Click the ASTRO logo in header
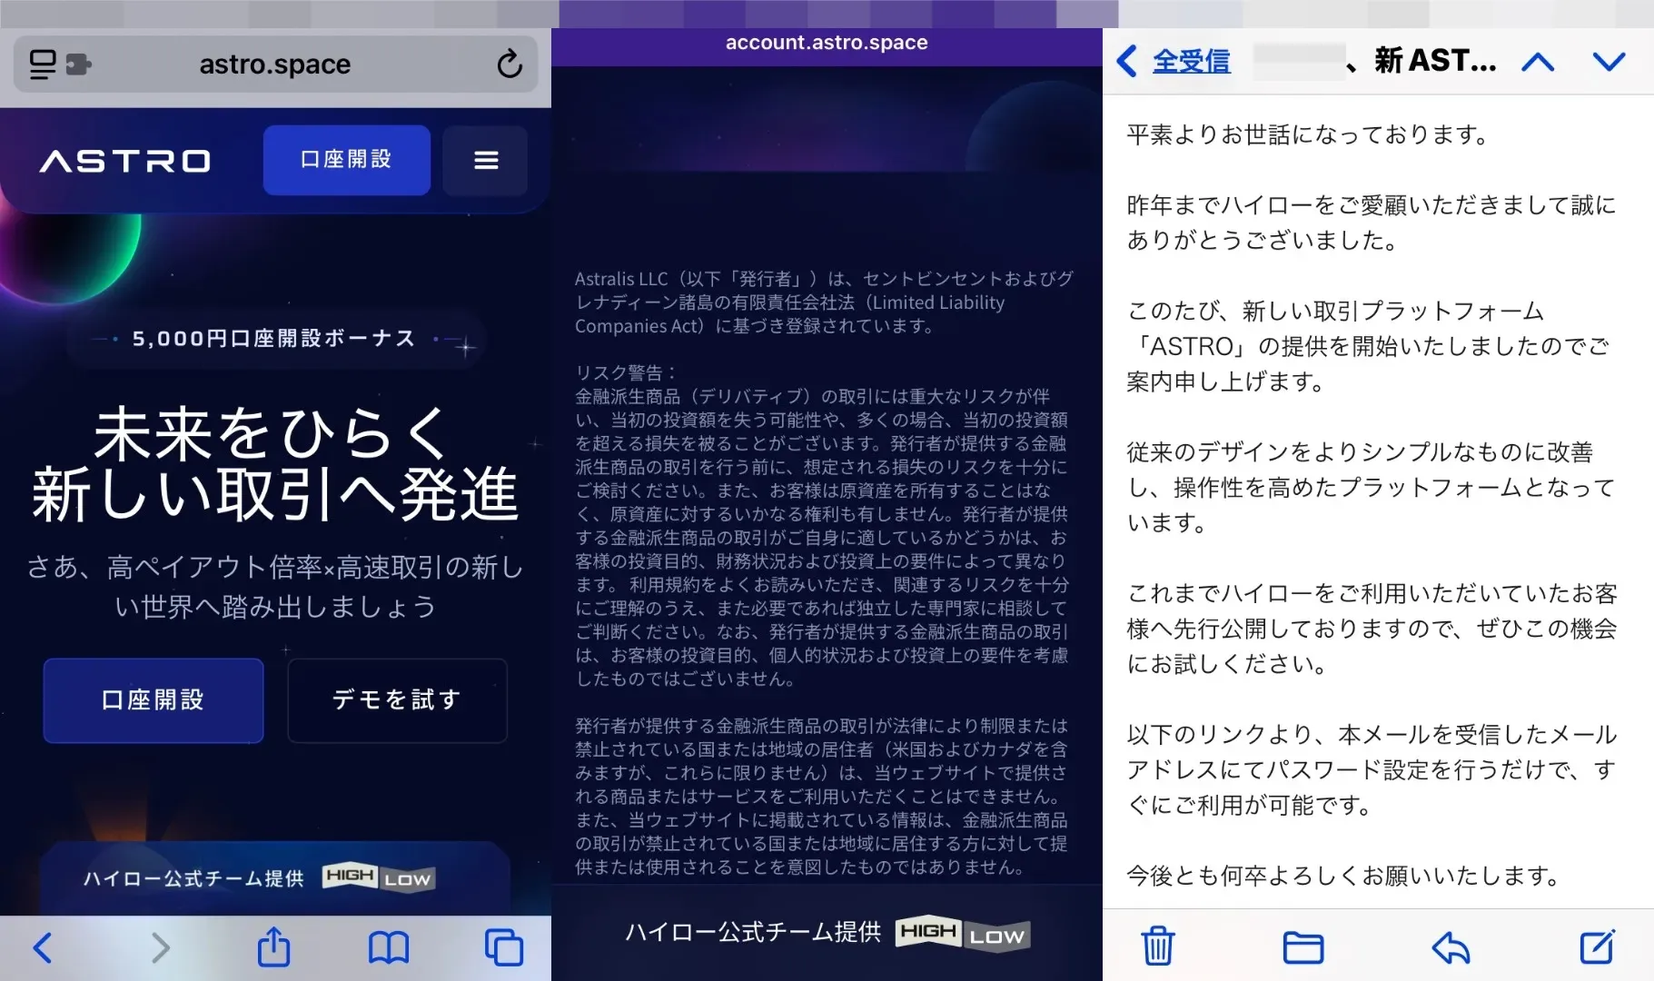1654x981 pixels. pyautogui.click(x=125, y=162)
